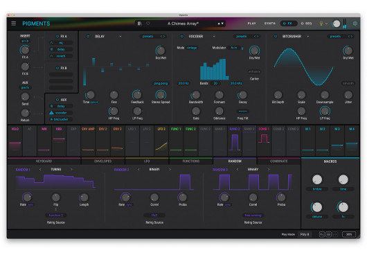Toggle the FX A bus power button
Image resolution: width=367 pixels, height=257 pixels.
click(x=57, y=36)
